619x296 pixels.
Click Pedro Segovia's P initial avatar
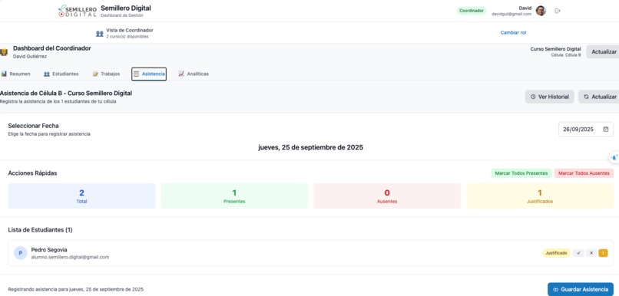point(21,253)
